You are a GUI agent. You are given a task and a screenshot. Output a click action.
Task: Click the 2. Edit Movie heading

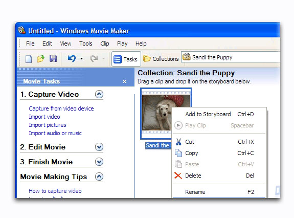click(x=43, y=147)
